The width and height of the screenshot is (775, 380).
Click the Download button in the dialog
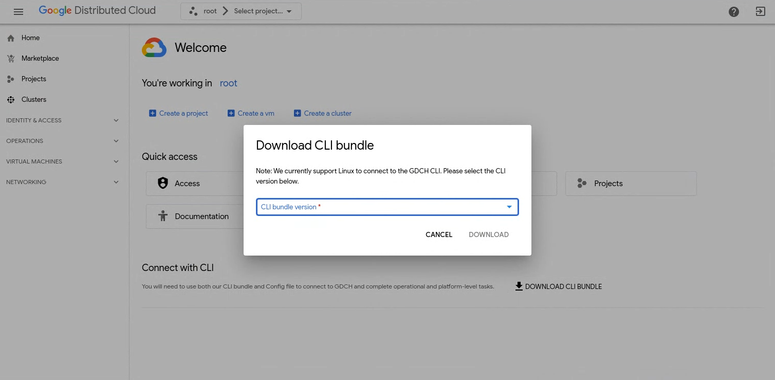point(489,234)
